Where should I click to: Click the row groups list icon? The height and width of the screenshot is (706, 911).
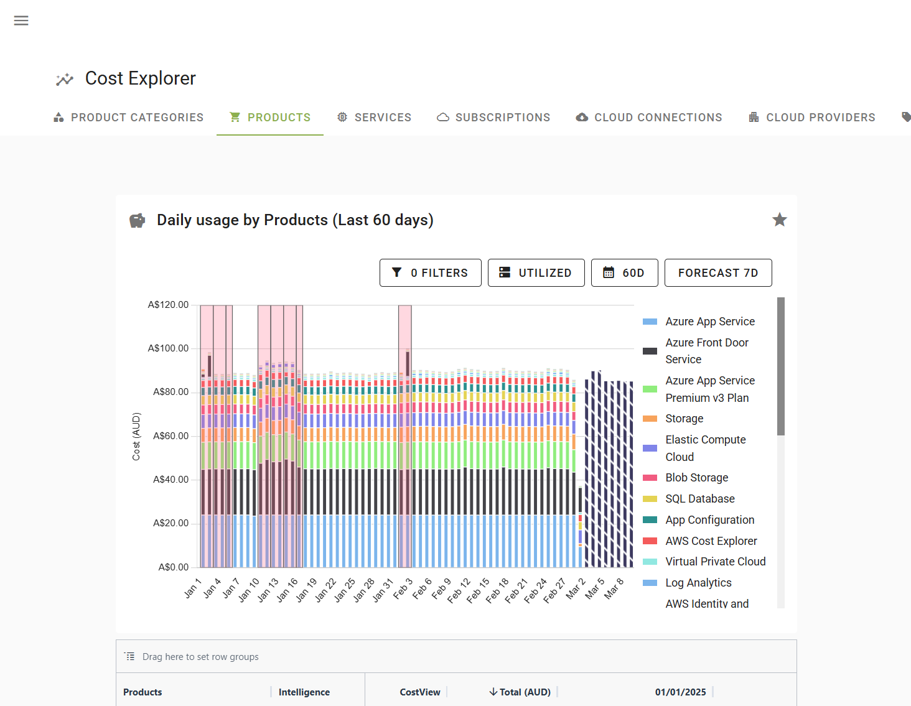click(x=129, y=656)
